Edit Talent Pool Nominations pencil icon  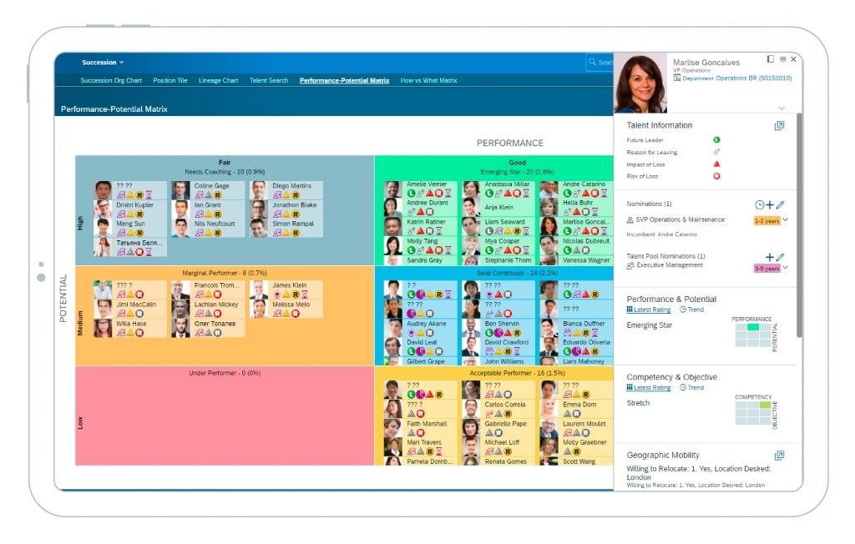click(x=781, y=257)
